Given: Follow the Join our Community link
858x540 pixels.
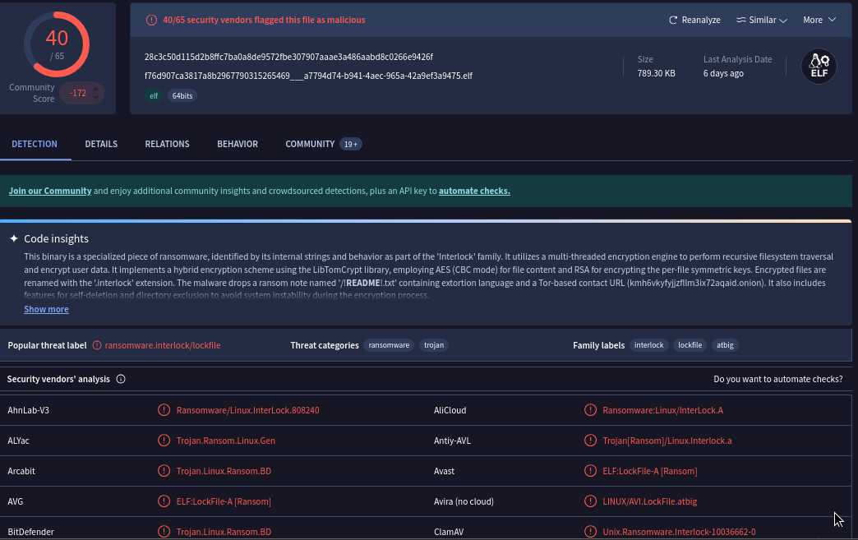Looking at the screenshot, I should pos(50,191).
